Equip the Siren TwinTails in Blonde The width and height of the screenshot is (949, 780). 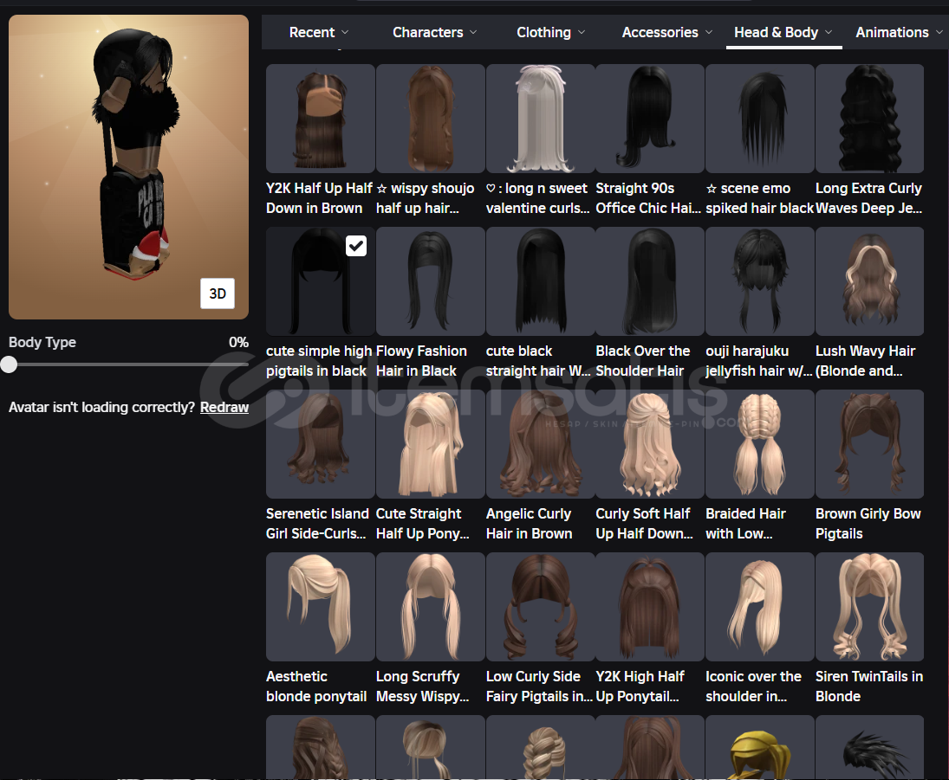coord(869,607)
